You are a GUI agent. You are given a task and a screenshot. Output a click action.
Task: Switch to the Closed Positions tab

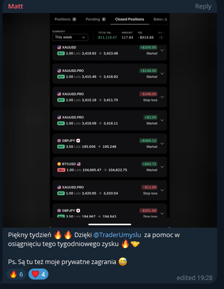click(130, 19)
